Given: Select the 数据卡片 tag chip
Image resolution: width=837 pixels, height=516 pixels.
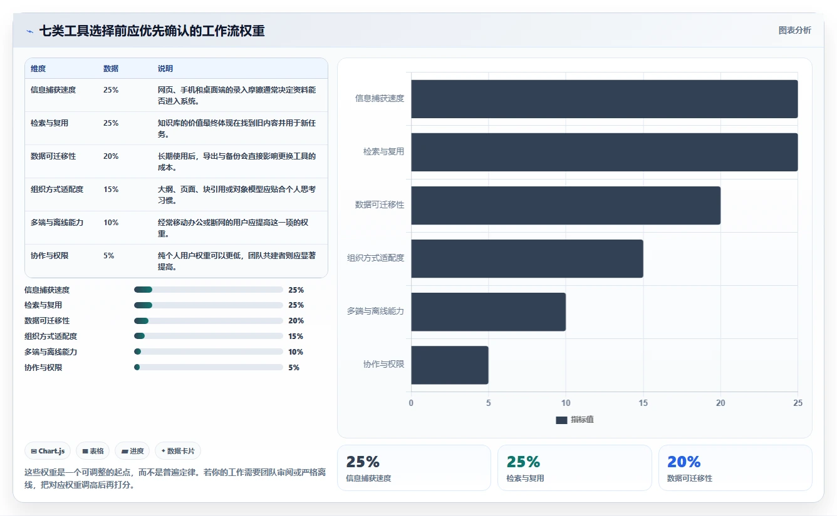Looking at the screenshot, I should [178, 451].
